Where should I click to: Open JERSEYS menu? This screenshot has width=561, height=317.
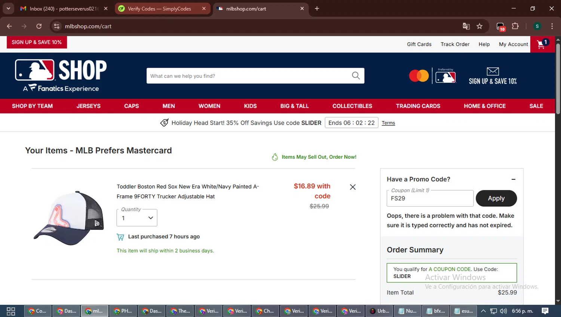click(x=88, y=106)
